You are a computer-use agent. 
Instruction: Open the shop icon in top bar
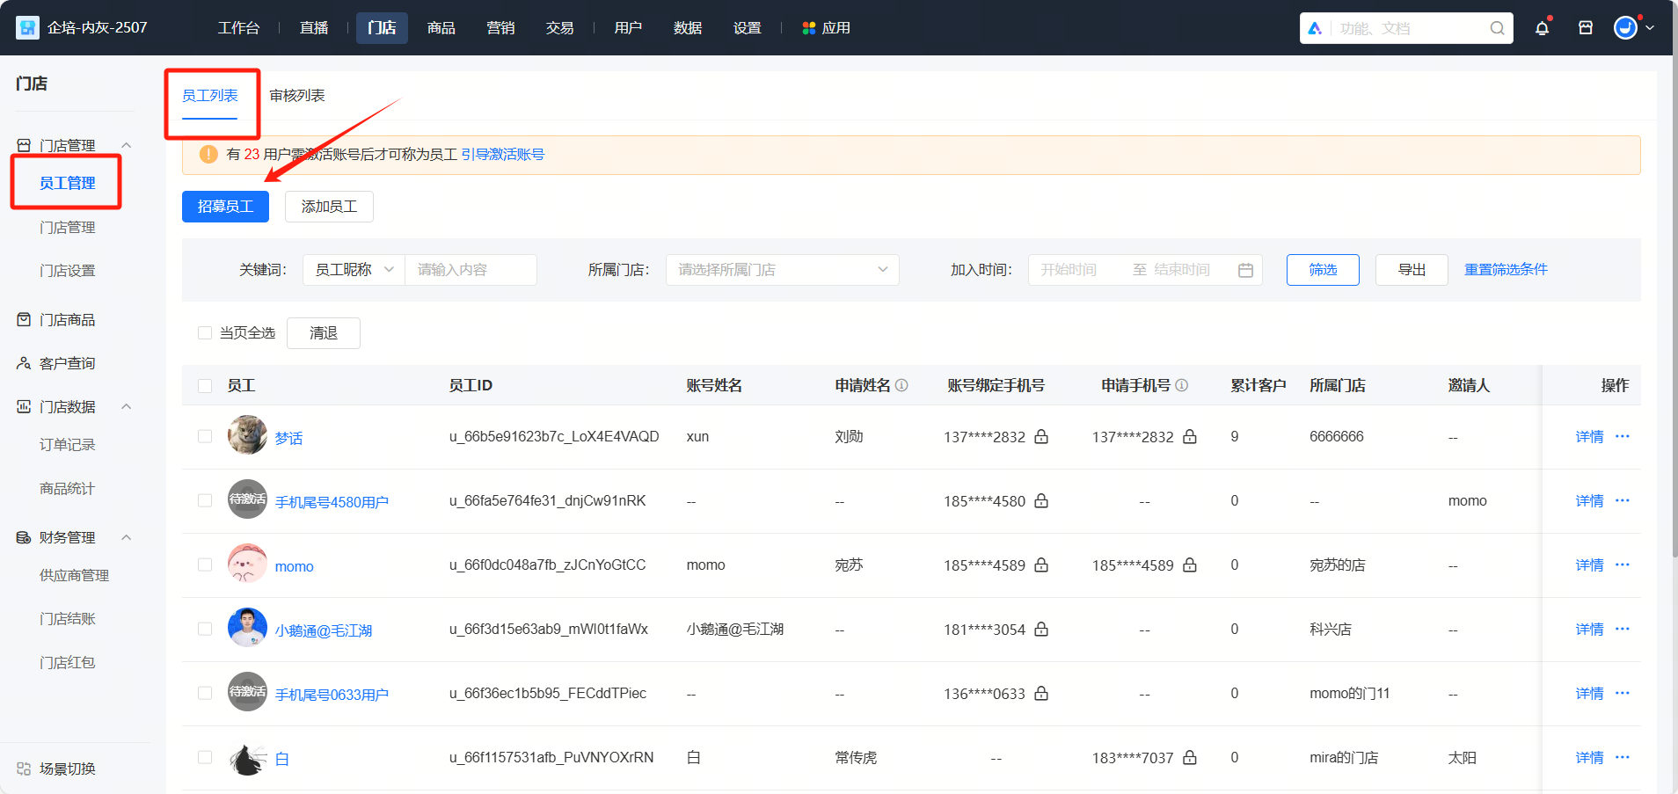pyautogui.click(x=1586, y=28)
